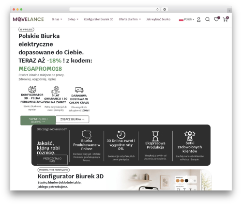
Task: Click the Dlaczego Movelance? label
Action: pyautogui.click(x=52, y=129)
